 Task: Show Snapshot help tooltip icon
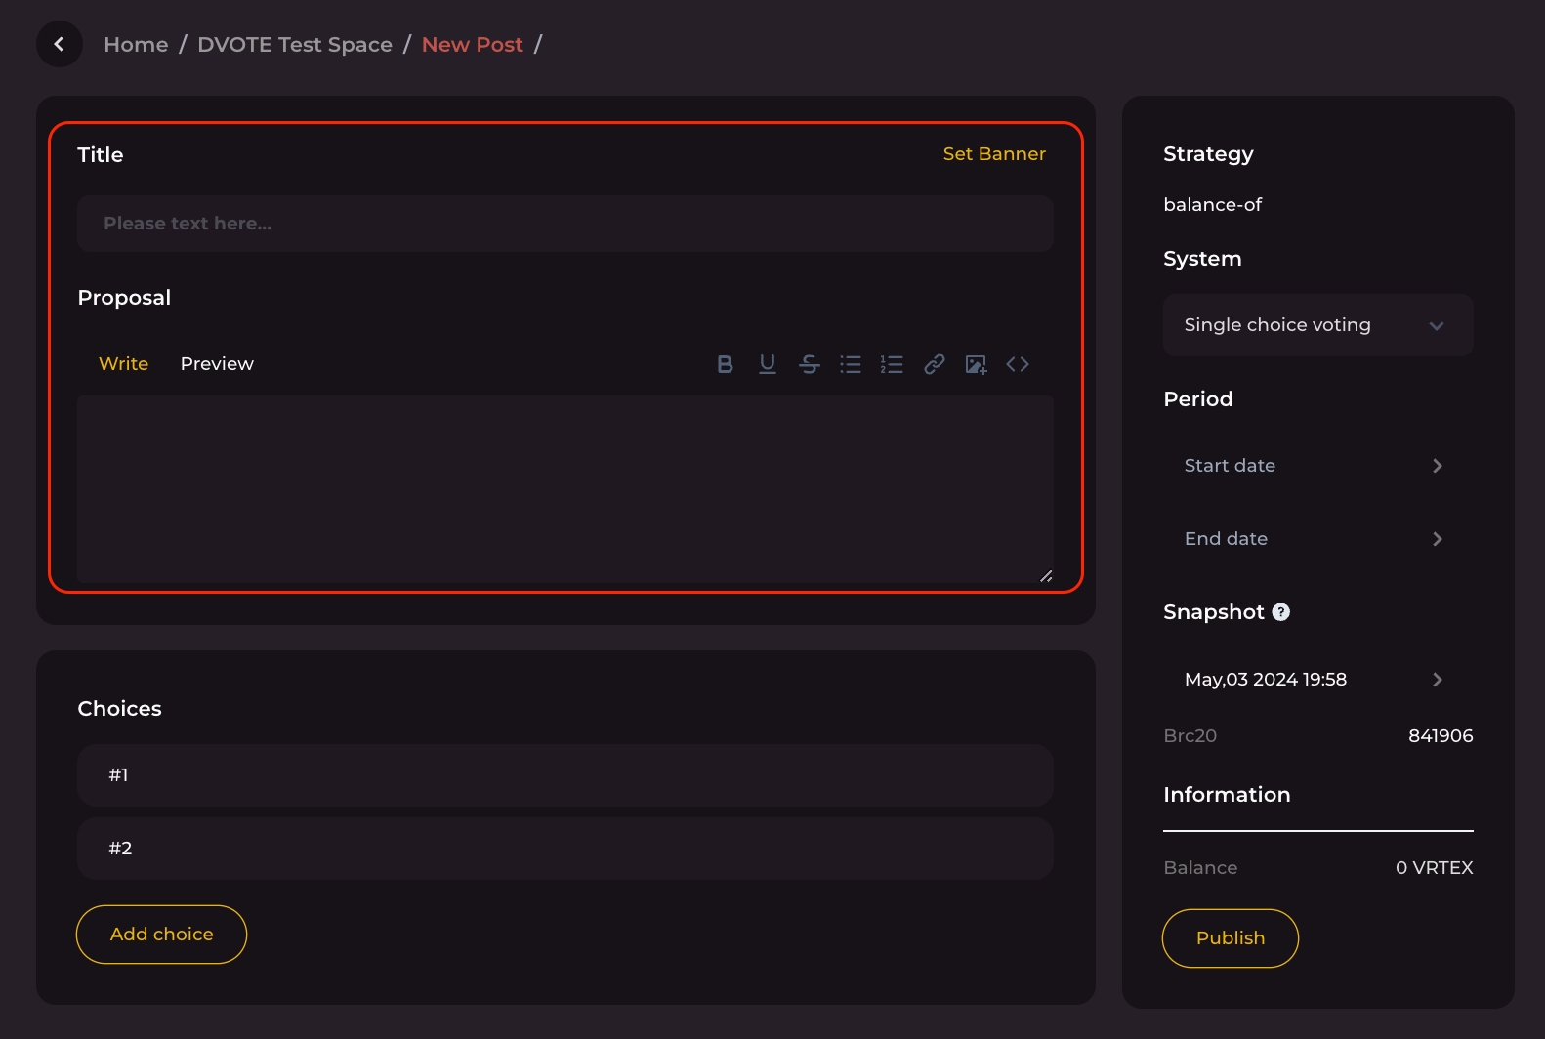1281,612
